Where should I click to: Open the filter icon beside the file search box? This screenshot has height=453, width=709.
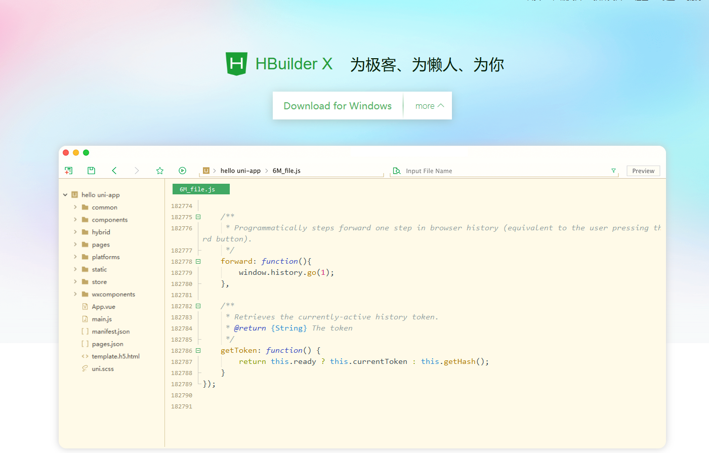click(x=613, y=171)
